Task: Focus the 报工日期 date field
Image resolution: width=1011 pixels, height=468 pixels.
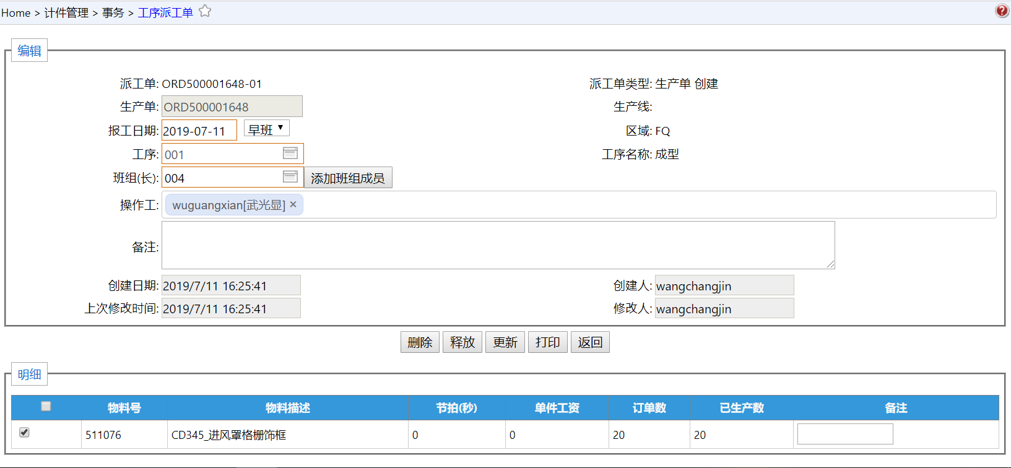Action: click(x=199, y=131)
